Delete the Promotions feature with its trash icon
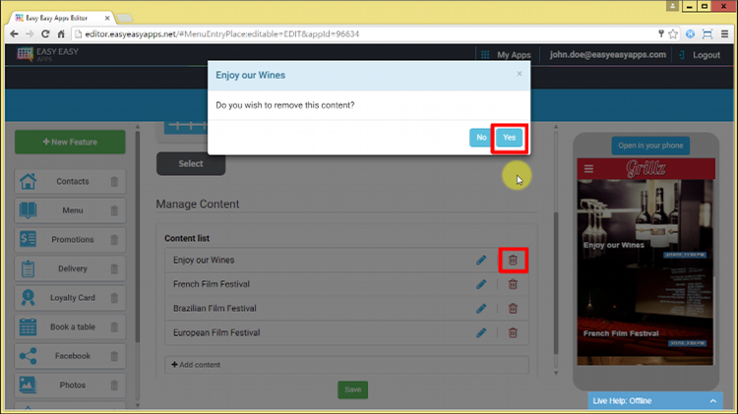 [x=114, y=240]
